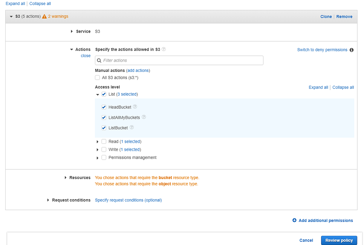Click the warning triangle icon beside 2 warnings
The image size is (364, 245).
(45, 16)
